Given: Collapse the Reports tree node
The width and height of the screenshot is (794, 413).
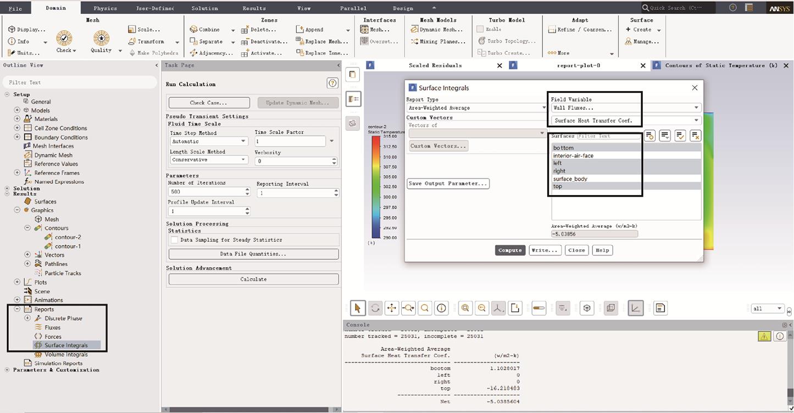Looking at the screenshot, I should (x=17, y=309).
